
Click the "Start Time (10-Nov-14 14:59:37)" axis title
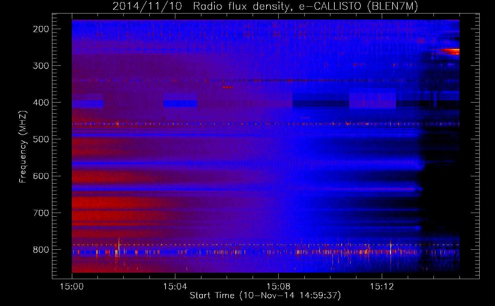(265, 296)
